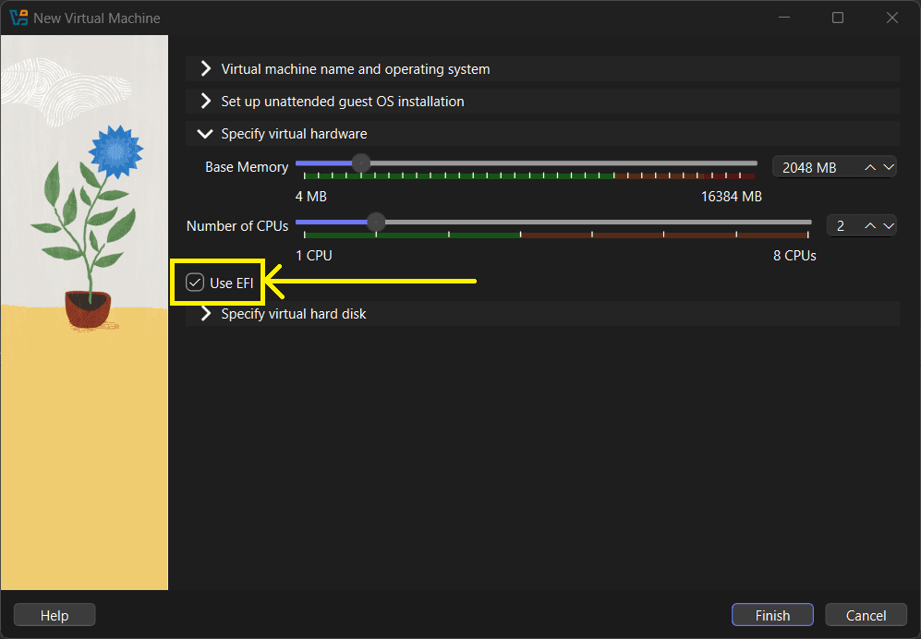Click the VirtualBox icon in the title bar

point(18,18)
